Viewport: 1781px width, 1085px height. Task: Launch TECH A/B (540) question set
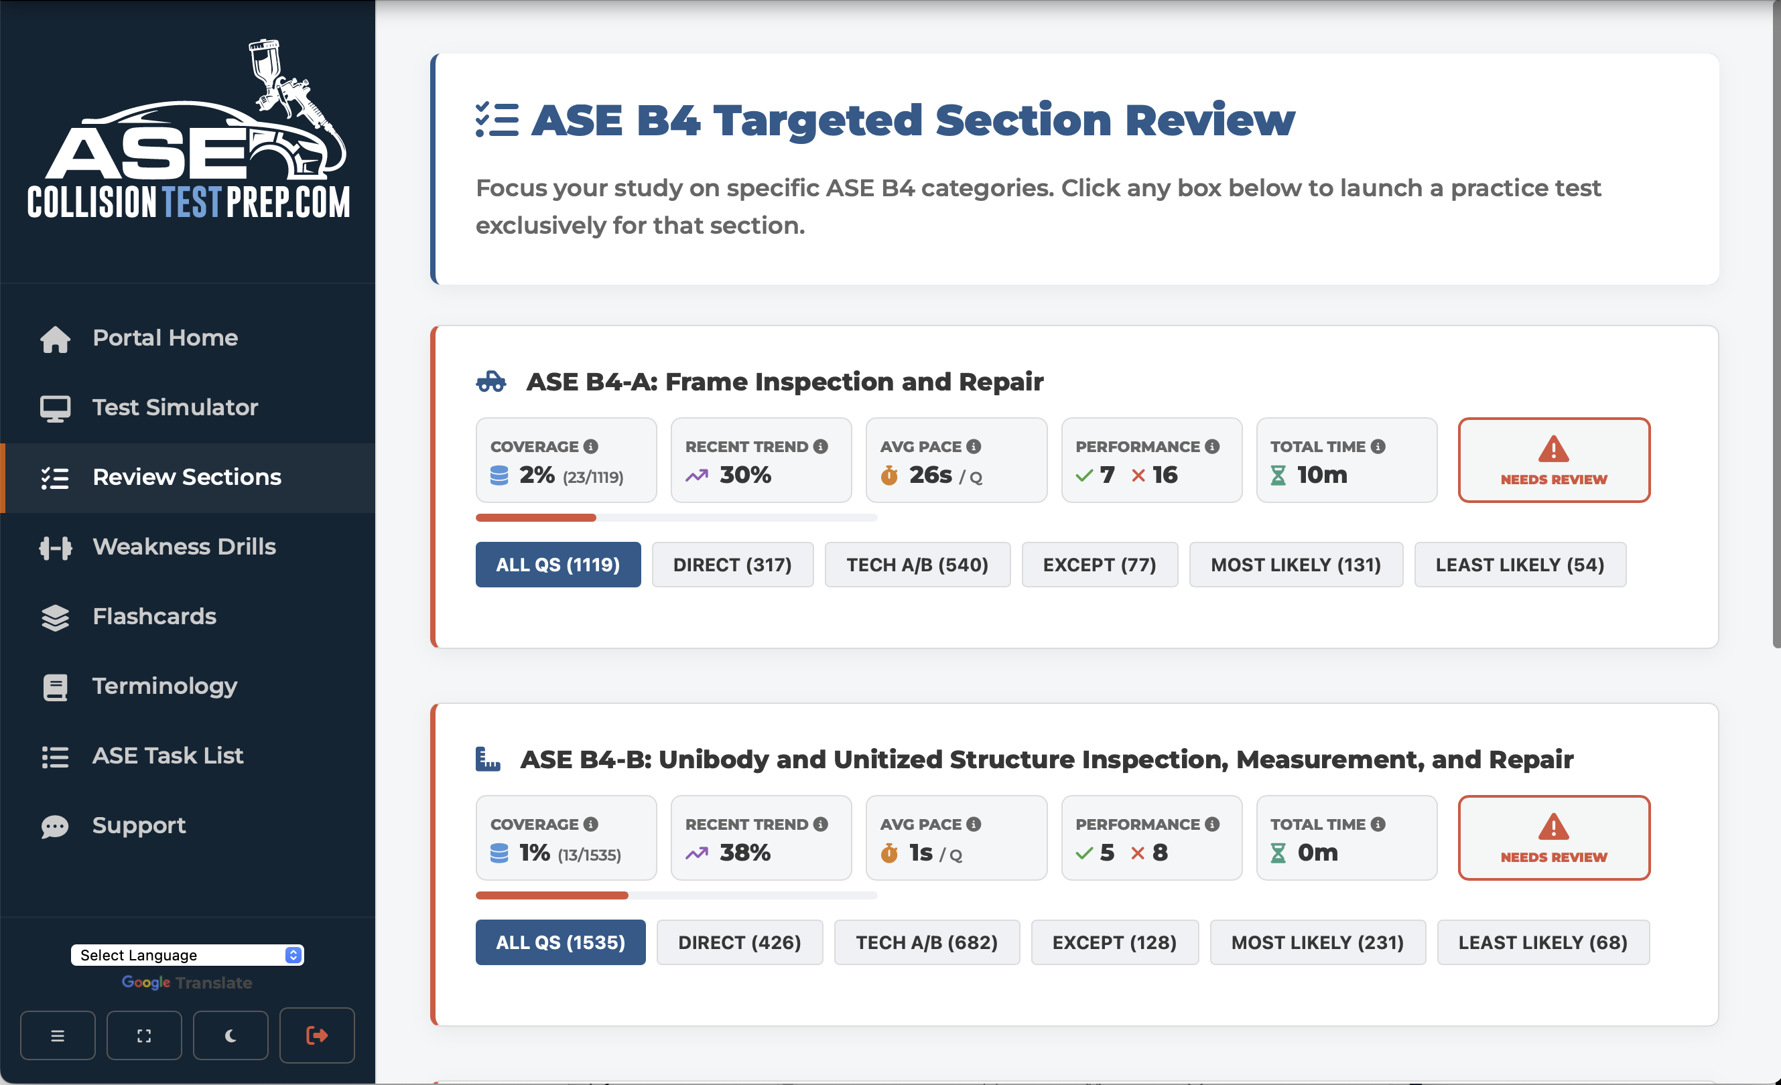point(918,565)
